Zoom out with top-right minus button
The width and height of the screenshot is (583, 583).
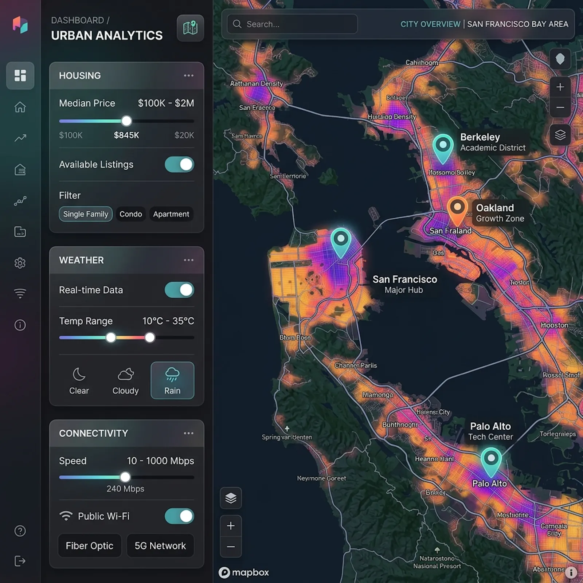(x=560, y=107)
